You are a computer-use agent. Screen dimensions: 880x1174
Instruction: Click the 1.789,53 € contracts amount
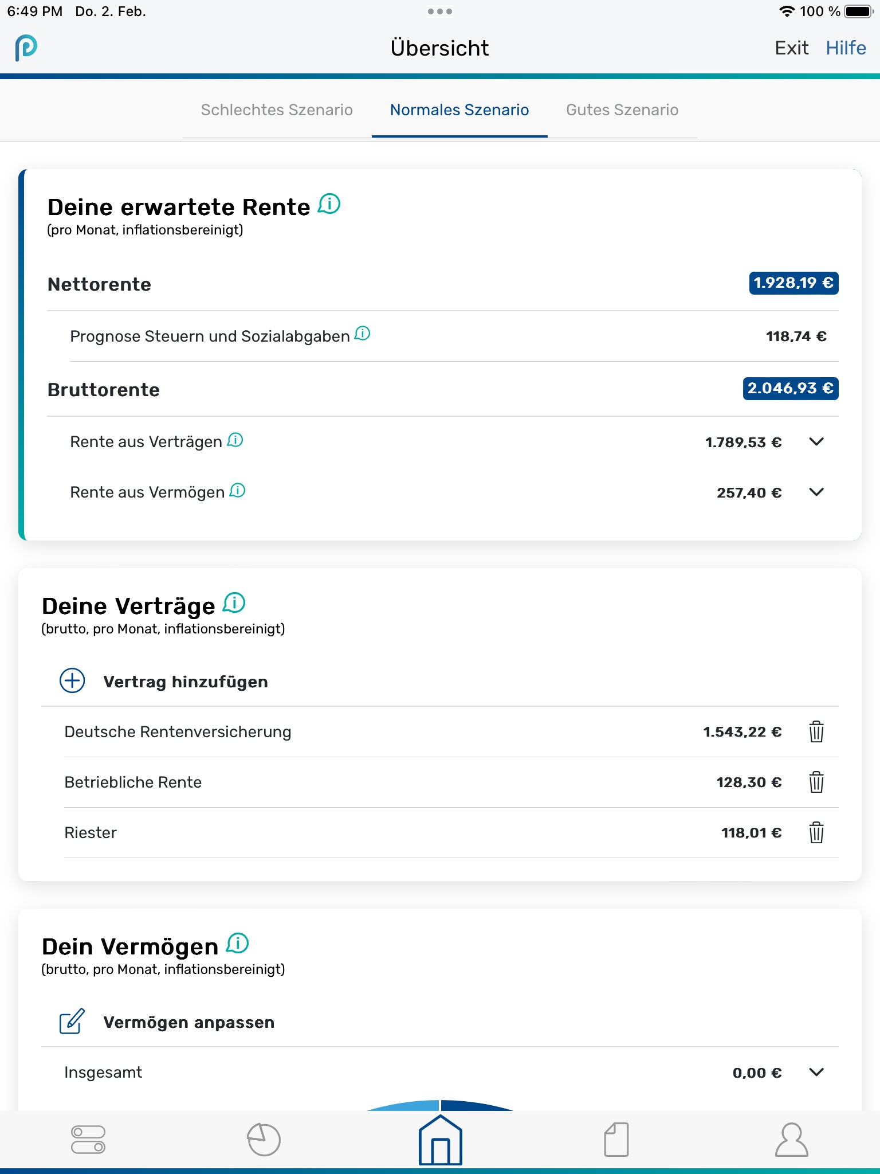744,442
